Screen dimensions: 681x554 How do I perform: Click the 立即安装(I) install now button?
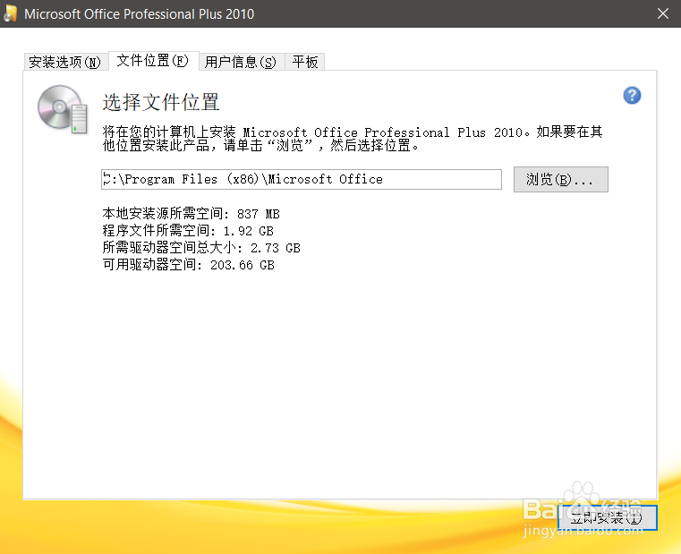point(607,517)
